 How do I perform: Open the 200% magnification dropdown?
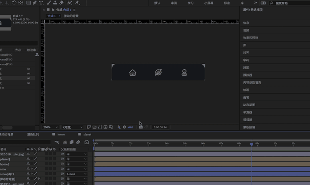click(x=50, y=127)
